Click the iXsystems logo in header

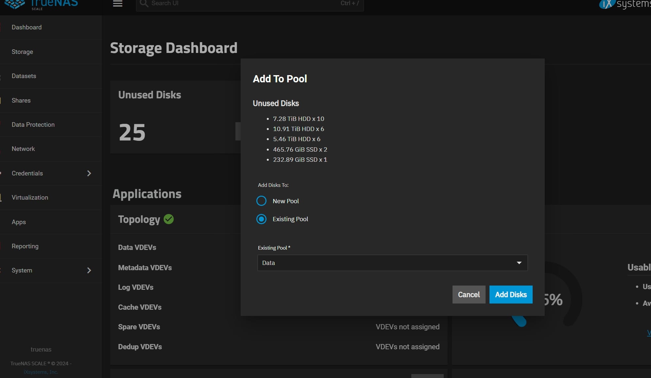point(625,4)
